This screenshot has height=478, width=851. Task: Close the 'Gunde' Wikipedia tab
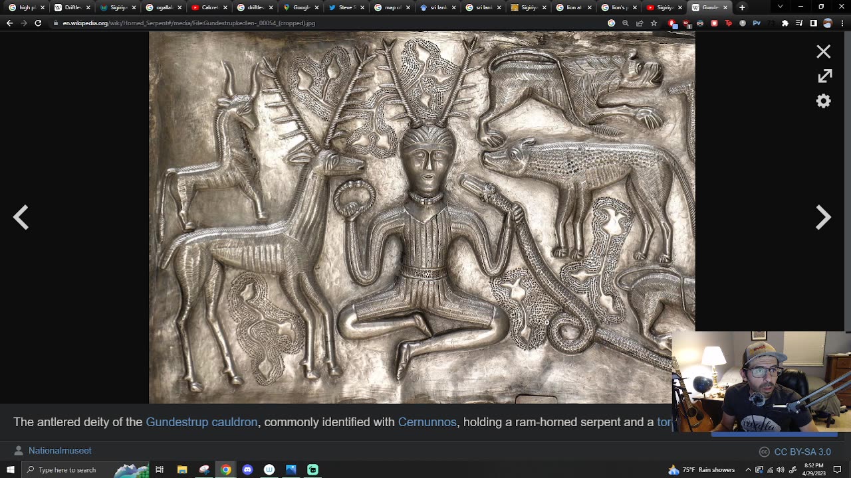725,7
